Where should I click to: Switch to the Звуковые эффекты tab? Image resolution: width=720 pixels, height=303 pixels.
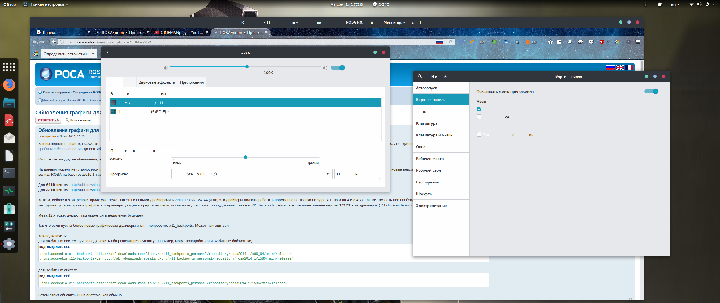pos(157,82)
